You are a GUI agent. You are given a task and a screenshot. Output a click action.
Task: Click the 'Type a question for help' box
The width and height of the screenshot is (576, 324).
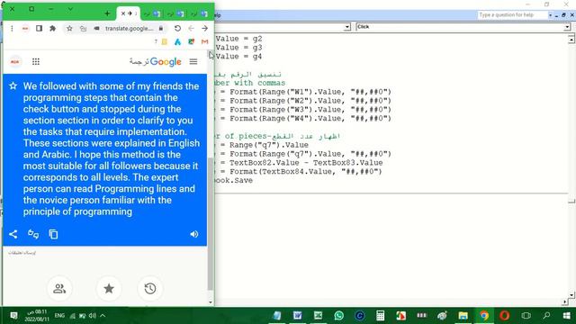513,15
